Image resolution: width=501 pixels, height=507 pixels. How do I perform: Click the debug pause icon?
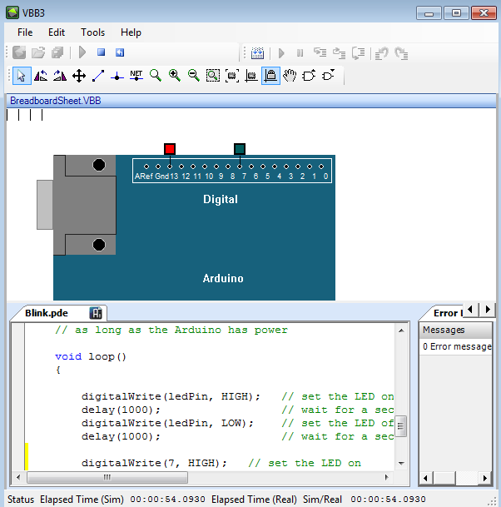point(300,52)
